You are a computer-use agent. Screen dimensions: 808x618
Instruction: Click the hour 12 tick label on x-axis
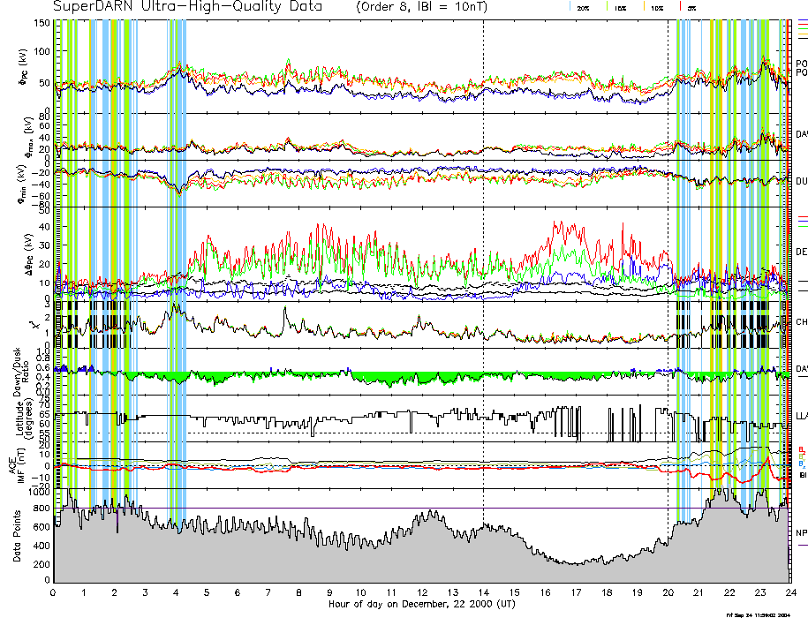[x=422, y=593]
